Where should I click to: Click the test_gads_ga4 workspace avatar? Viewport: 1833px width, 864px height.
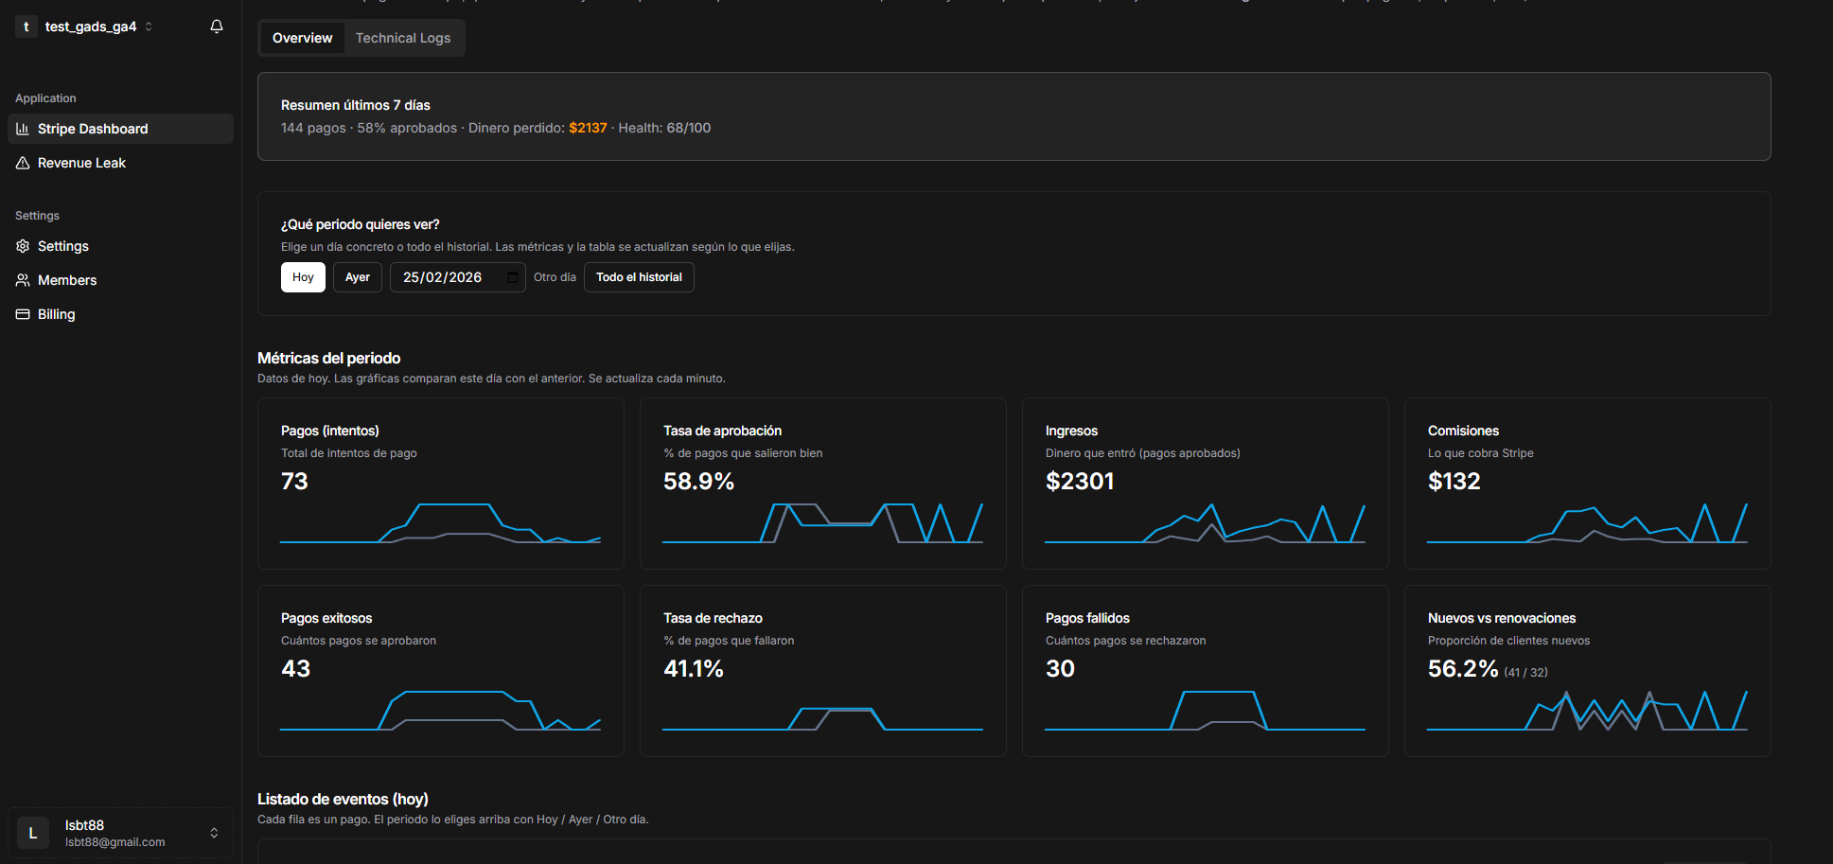26,26
